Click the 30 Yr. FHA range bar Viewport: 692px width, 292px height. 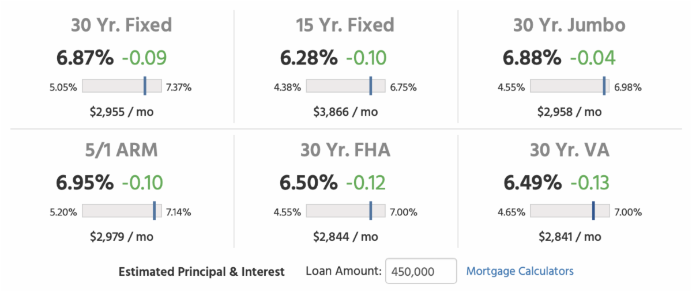[x=345, y=211]
